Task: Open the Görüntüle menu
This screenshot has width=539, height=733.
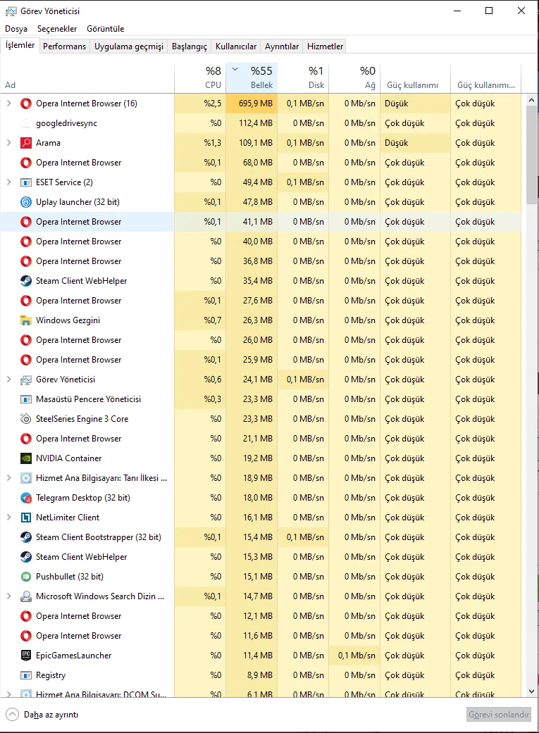Action: [x=105, y=28]
